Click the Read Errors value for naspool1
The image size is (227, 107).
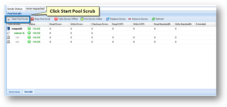click(x=50, y=29)
